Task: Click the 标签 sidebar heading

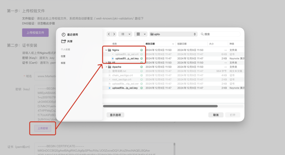Action: pyautogui.click(x=63, y=63)
